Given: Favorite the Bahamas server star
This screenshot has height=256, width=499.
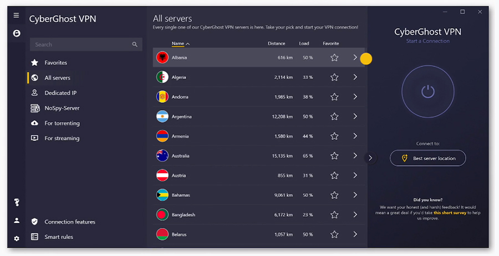Looking at the screenshot, I should [334, 195].
